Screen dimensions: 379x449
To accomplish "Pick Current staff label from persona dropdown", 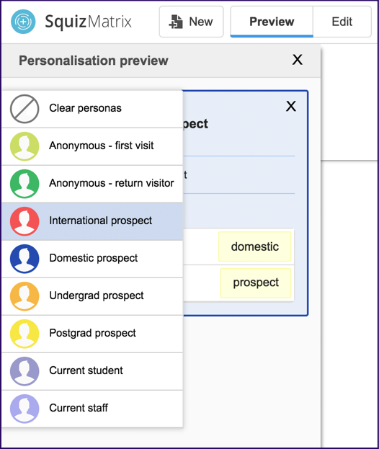I will pos(79,408).
